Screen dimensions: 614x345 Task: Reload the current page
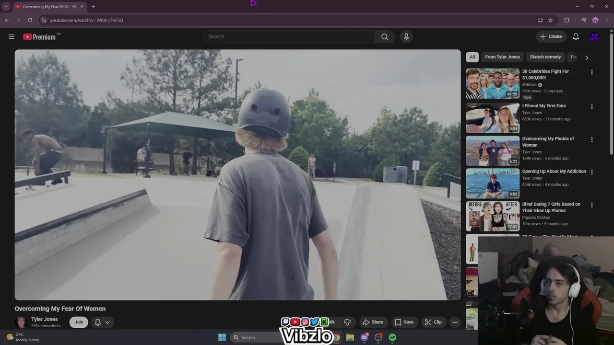pyautogui.click(x=30, y=20)
